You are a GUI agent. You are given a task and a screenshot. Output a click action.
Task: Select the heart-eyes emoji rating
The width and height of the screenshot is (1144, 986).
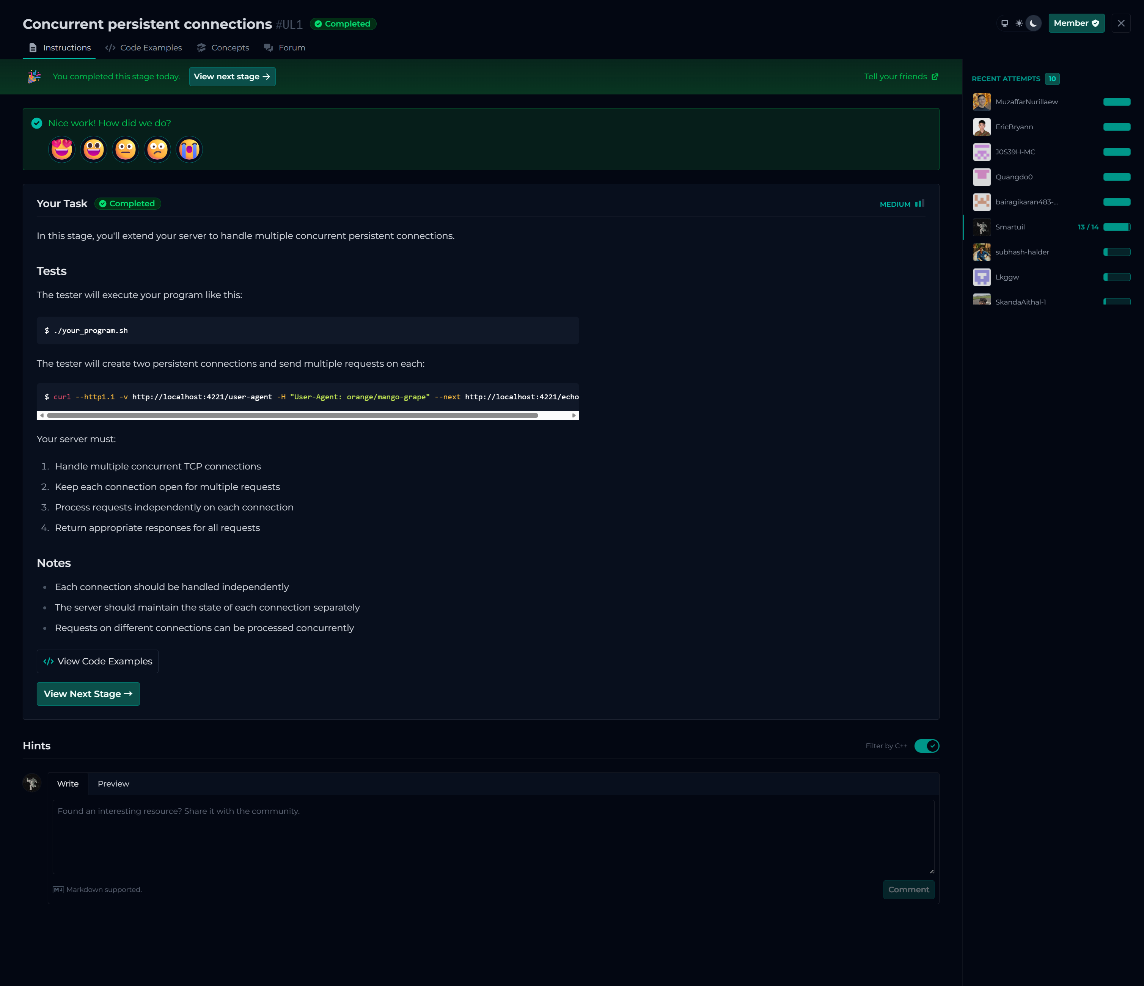(62, 150)
